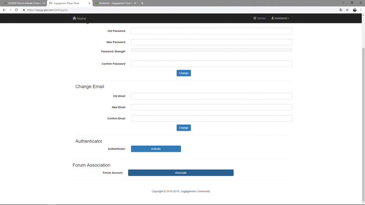Open the Chrome profile avatar

point(354,10)
